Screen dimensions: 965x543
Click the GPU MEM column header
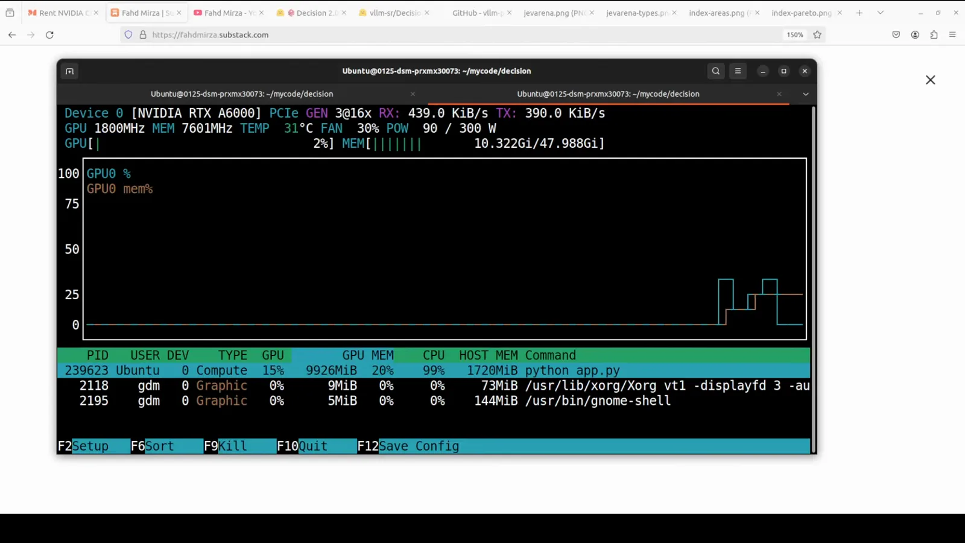[368, 355]
